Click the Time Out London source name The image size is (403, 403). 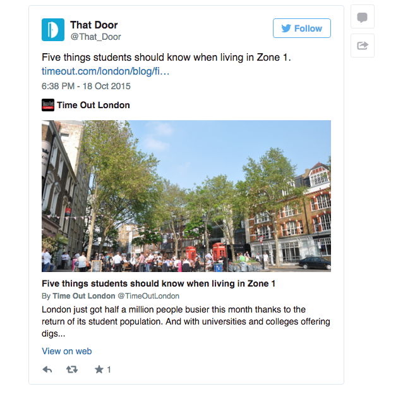[93, 105]
